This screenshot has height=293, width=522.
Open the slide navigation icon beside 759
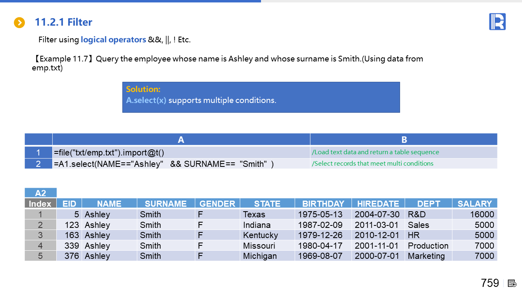(512, 283)
